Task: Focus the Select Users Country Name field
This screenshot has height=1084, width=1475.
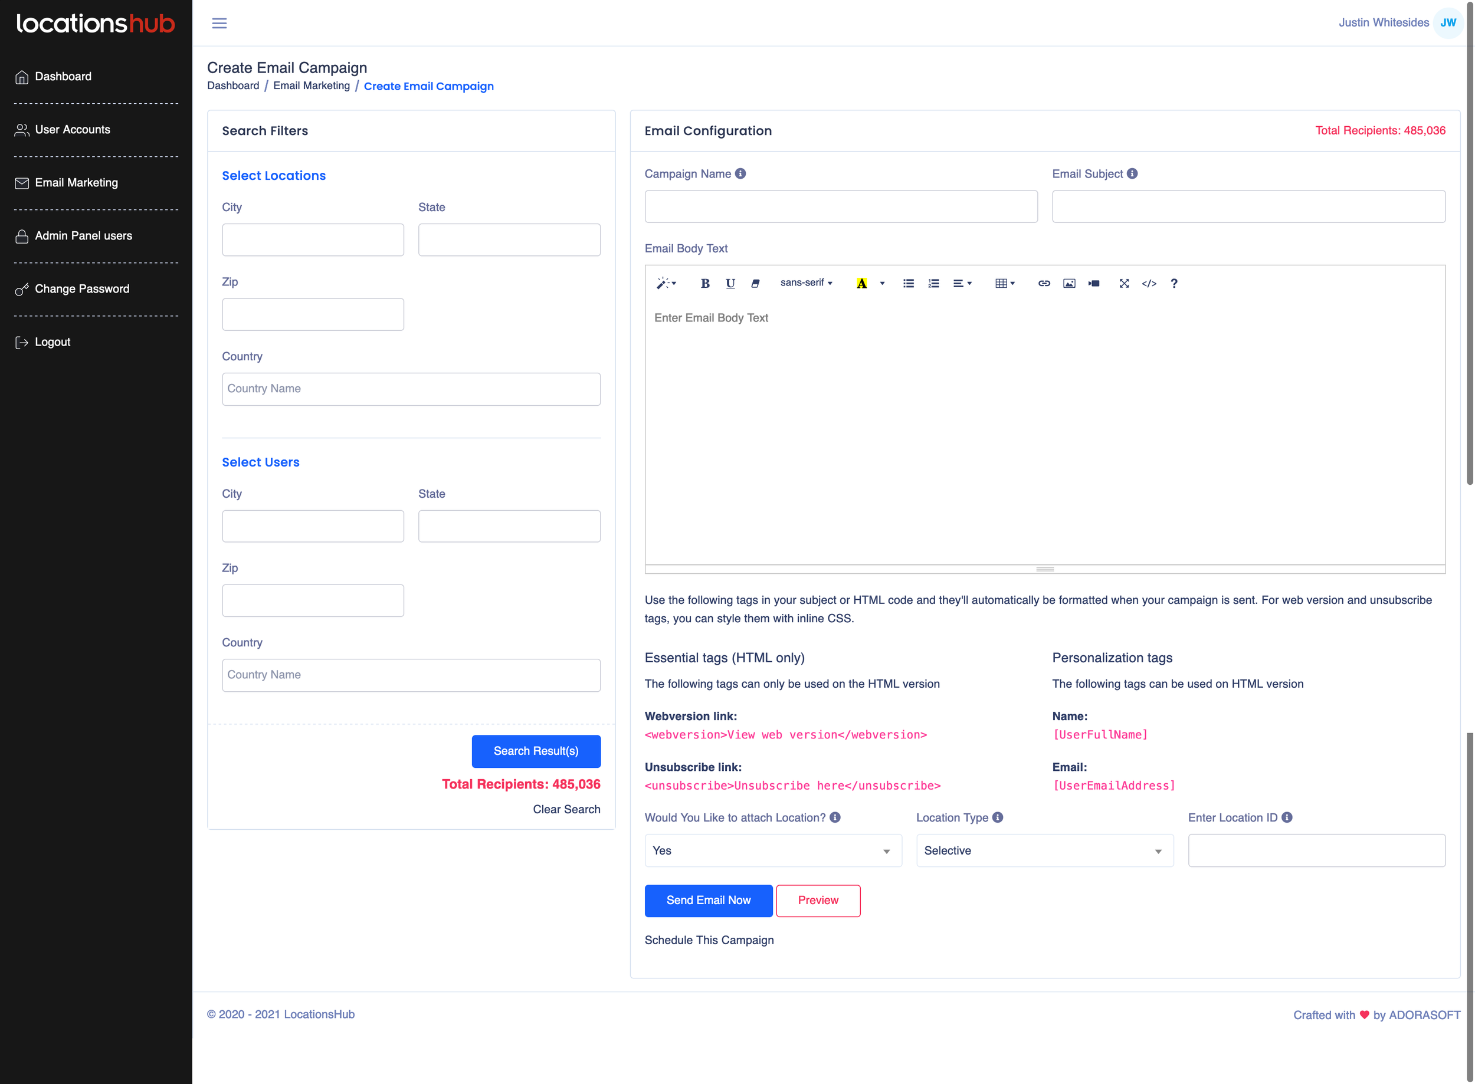Action: coord(411,675)
